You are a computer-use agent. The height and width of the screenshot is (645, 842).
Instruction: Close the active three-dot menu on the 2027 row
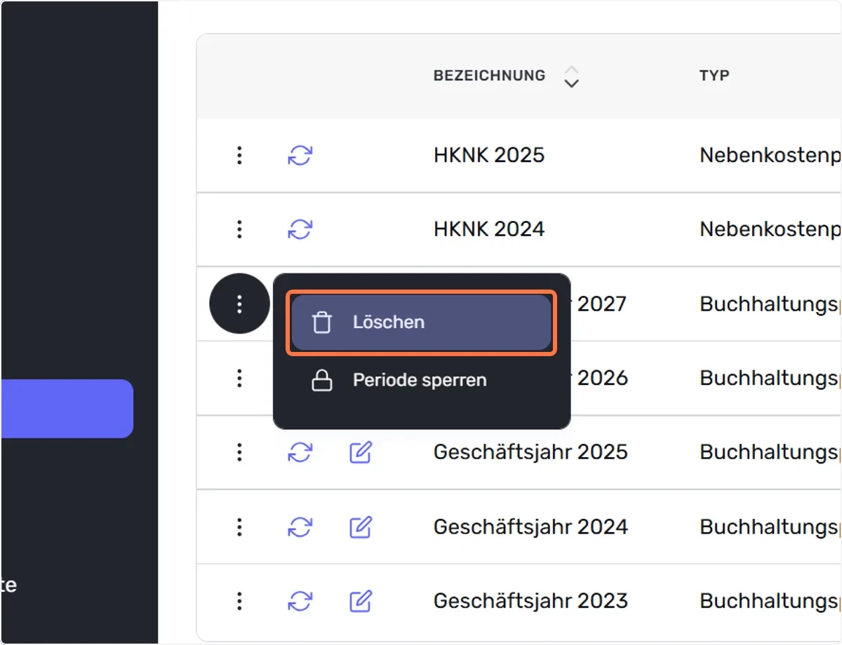click(x=239, y=304)
